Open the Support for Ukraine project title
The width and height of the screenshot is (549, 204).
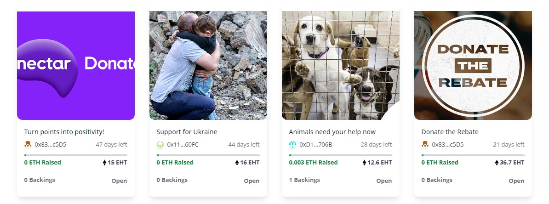[x=187, y=132]
